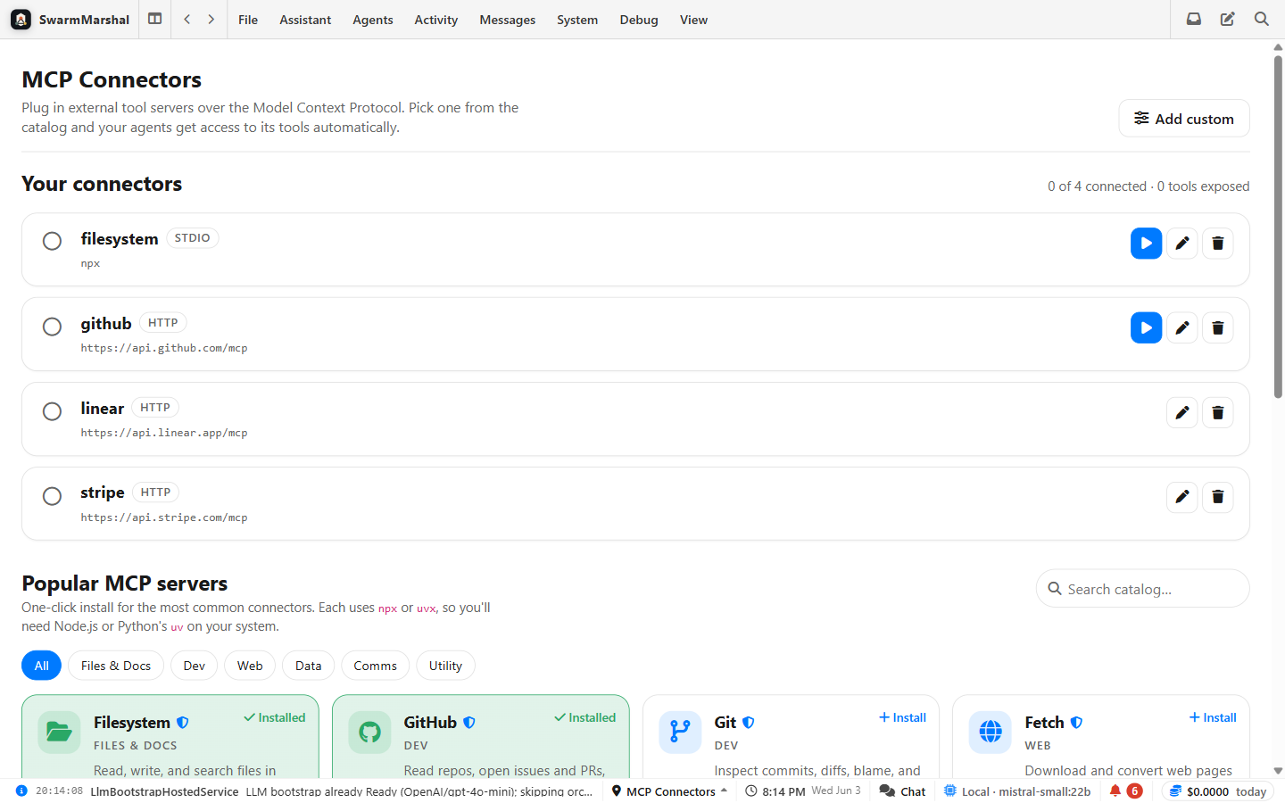
Task: Click the SwarmMarshal app logo icon
Action: click(21, 20)
